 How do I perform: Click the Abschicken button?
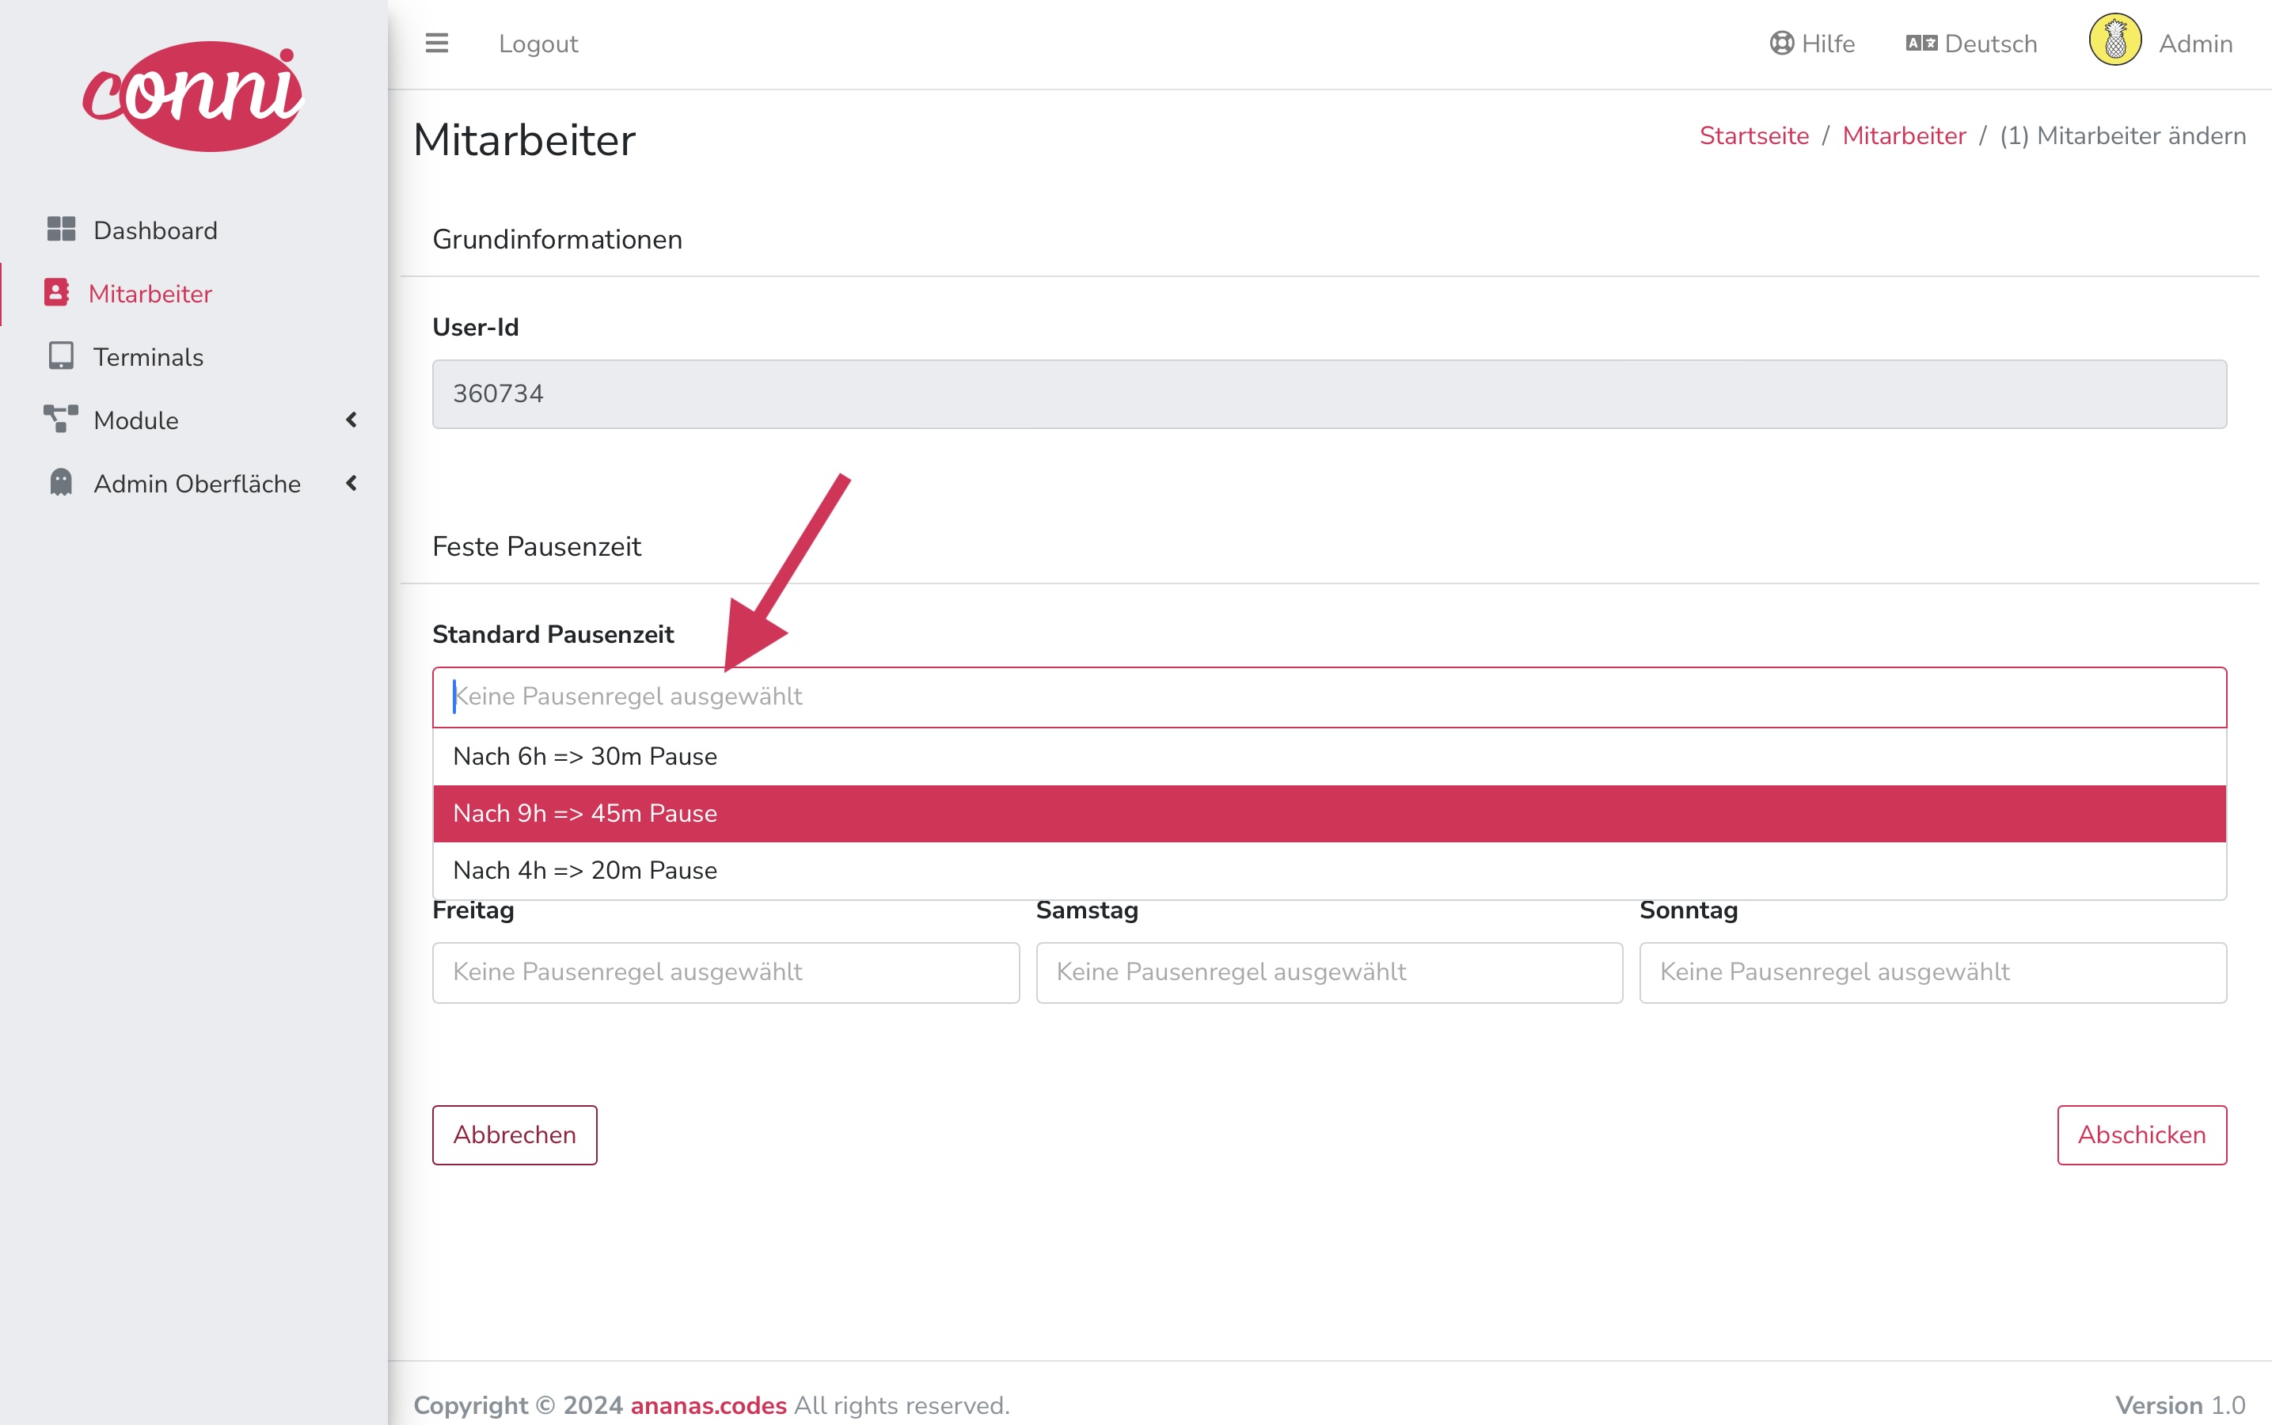click(x=2141, y=1134)
